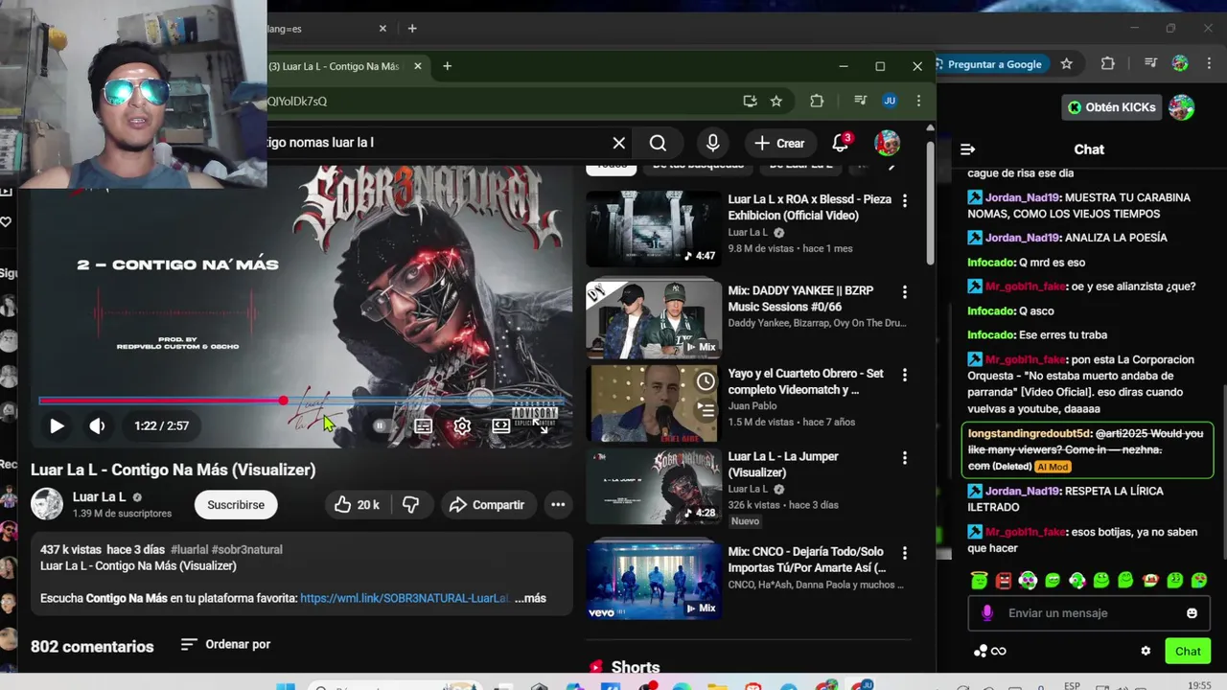
Task: Clear the YouTube search box text
Action: point(618,143)
